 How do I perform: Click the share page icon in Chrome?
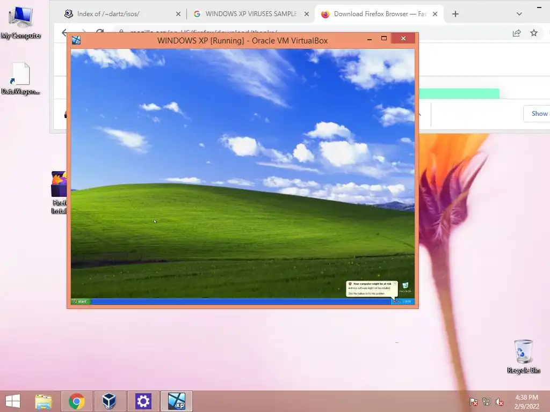pyautogui.click(x=517, y=33)
